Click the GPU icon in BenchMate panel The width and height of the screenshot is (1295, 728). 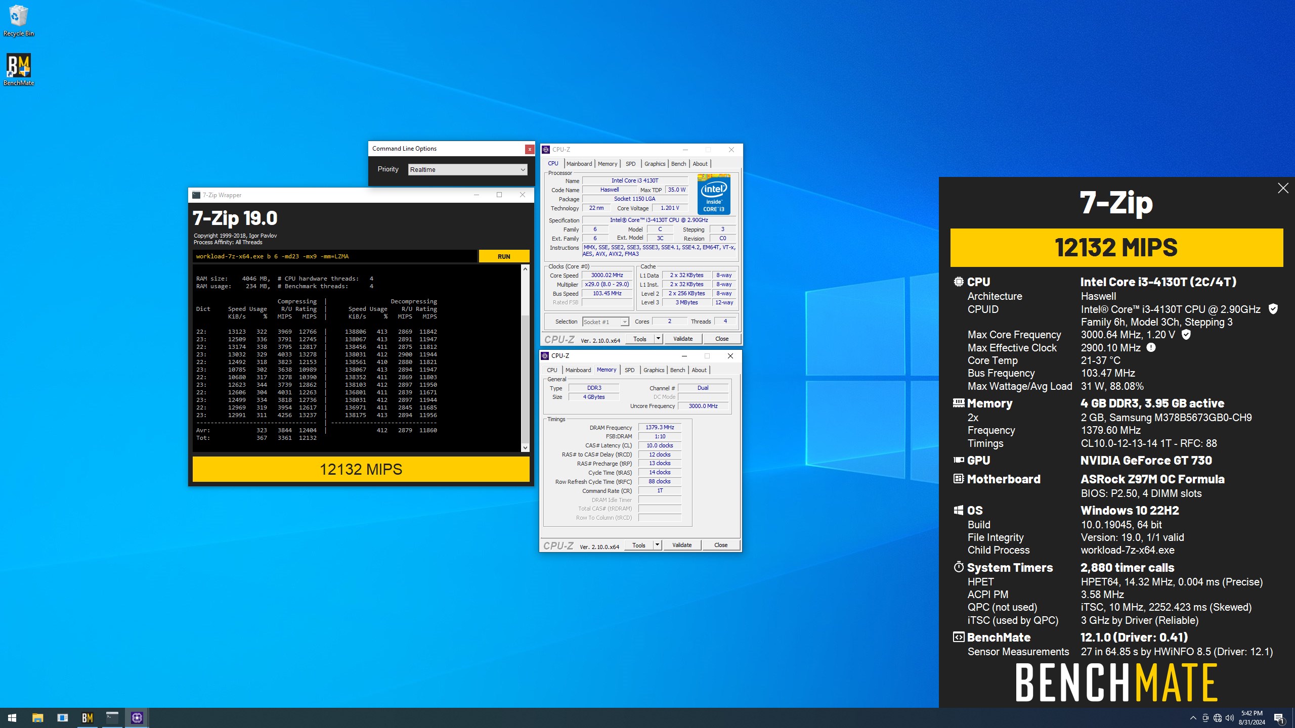tap(959, 460)
